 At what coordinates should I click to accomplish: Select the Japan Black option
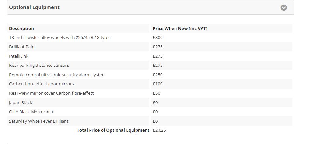(21, 102)
